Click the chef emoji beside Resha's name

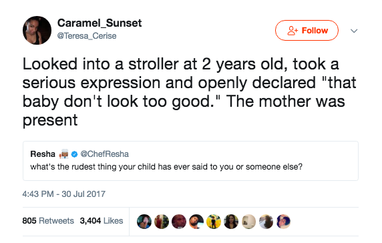[x=64, y=154]
